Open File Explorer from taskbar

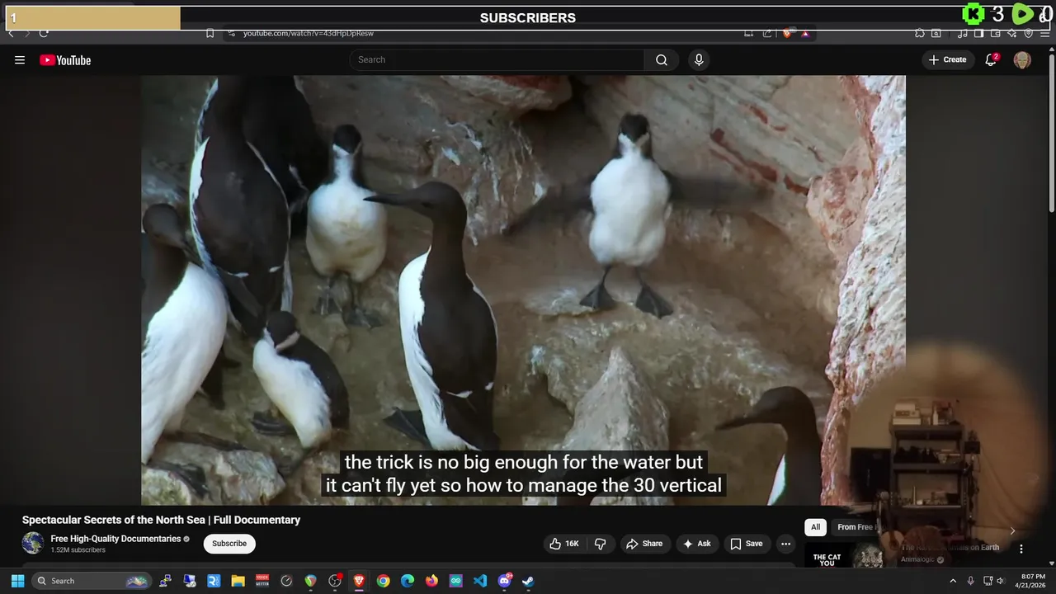pyautogui.click(x=238, y=581)
